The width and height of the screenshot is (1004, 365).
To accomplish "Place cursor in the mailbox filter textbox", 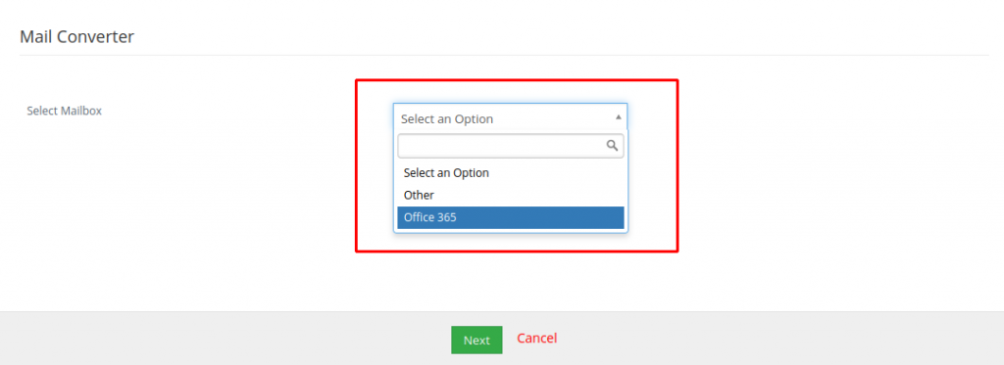I will coord(510,146).
